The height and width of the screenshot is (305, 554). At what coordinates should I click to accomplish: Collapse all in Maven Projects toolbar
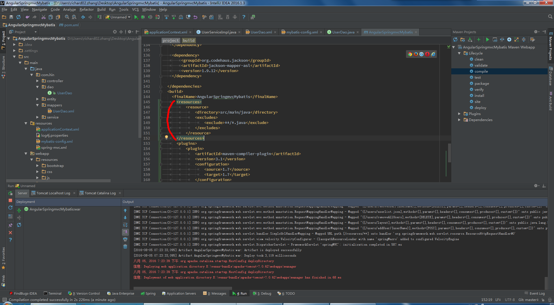tap(524, 39)
